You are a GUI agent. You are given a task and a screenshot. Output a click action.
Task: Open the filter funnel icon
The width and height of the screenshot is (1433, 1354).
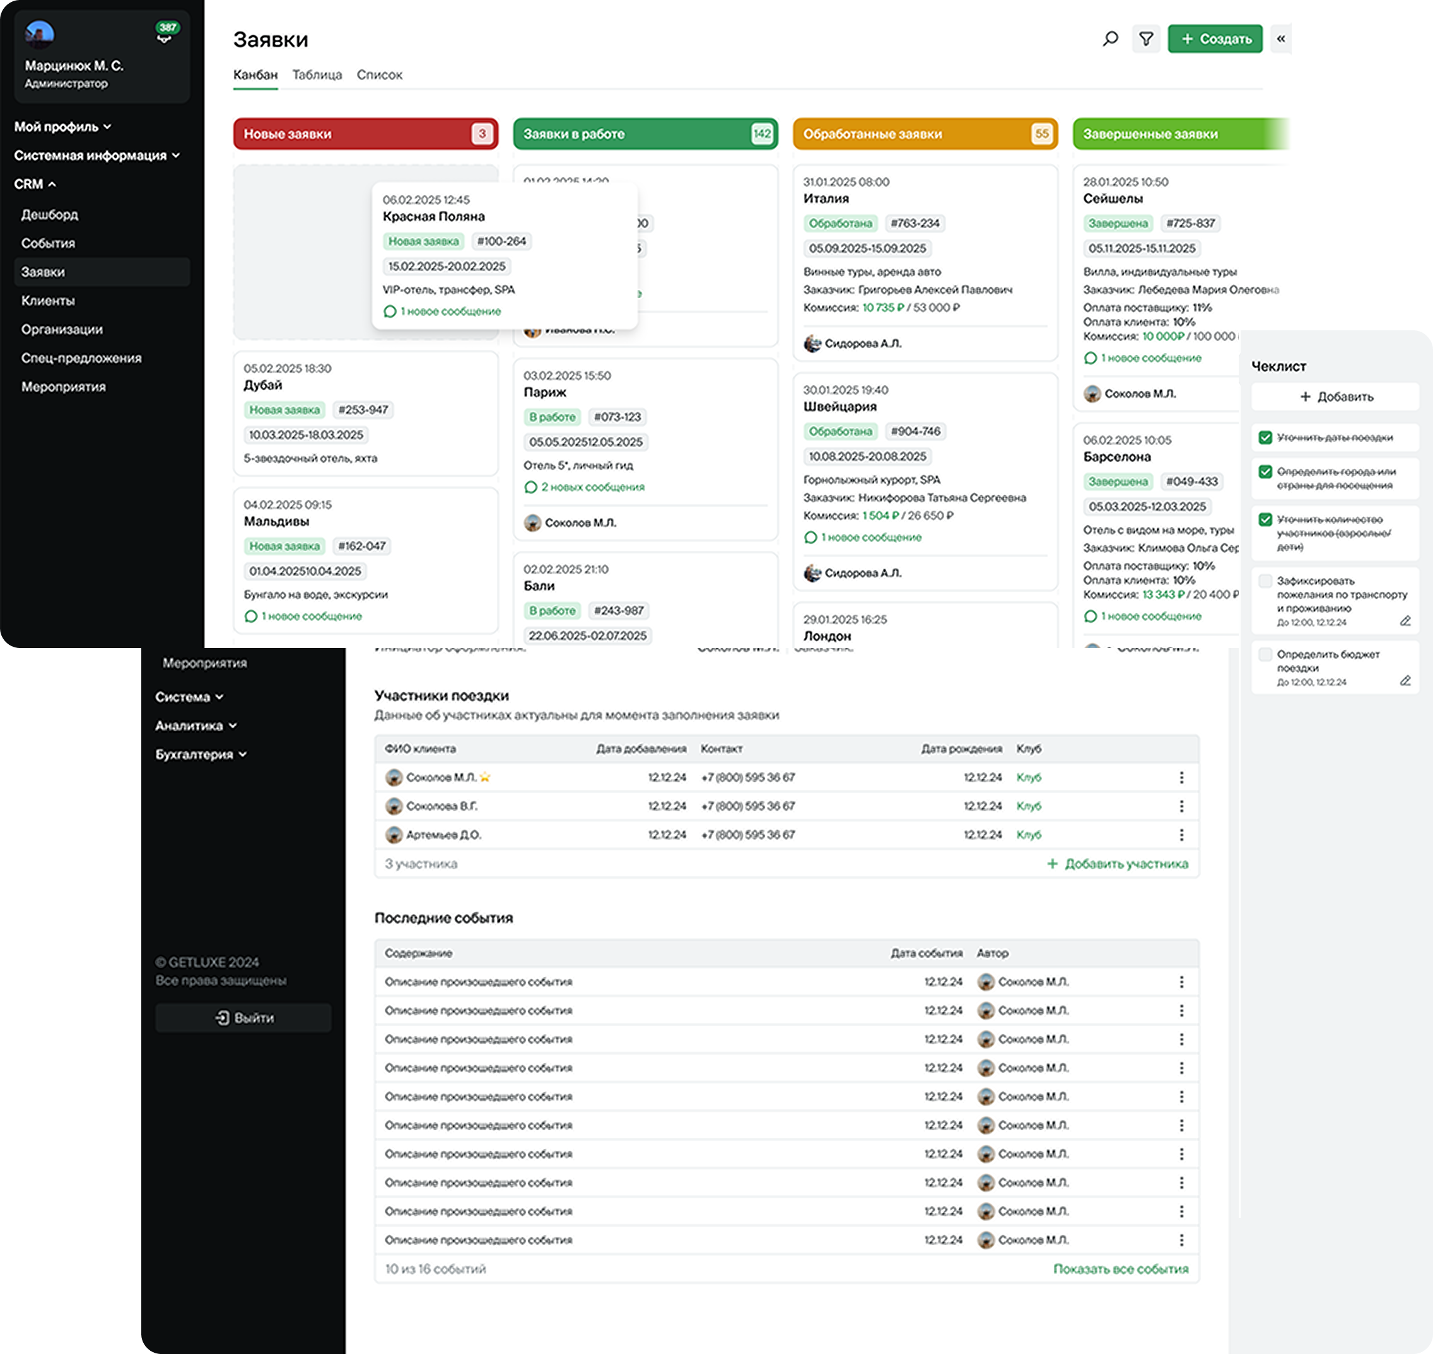pos(1146,39)
